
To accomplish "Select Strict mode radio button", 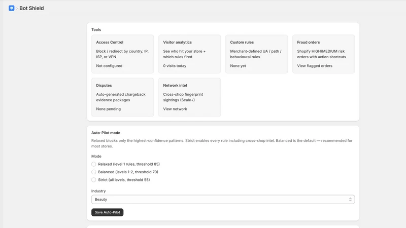I will pos(94,180).
